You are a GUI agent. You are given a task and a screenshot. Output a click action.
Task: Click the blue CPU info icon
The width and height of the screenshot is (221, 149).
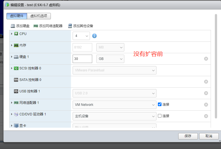coord(94,36)
